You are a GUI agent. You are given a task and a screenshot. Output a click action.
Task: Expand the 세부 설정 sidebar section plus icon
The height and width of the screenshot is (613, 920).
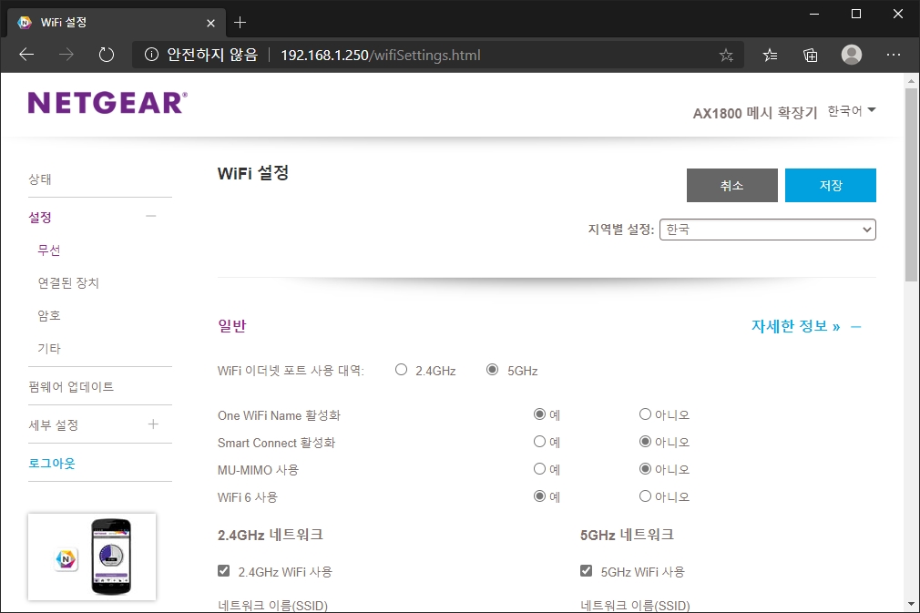pos(153,424)
